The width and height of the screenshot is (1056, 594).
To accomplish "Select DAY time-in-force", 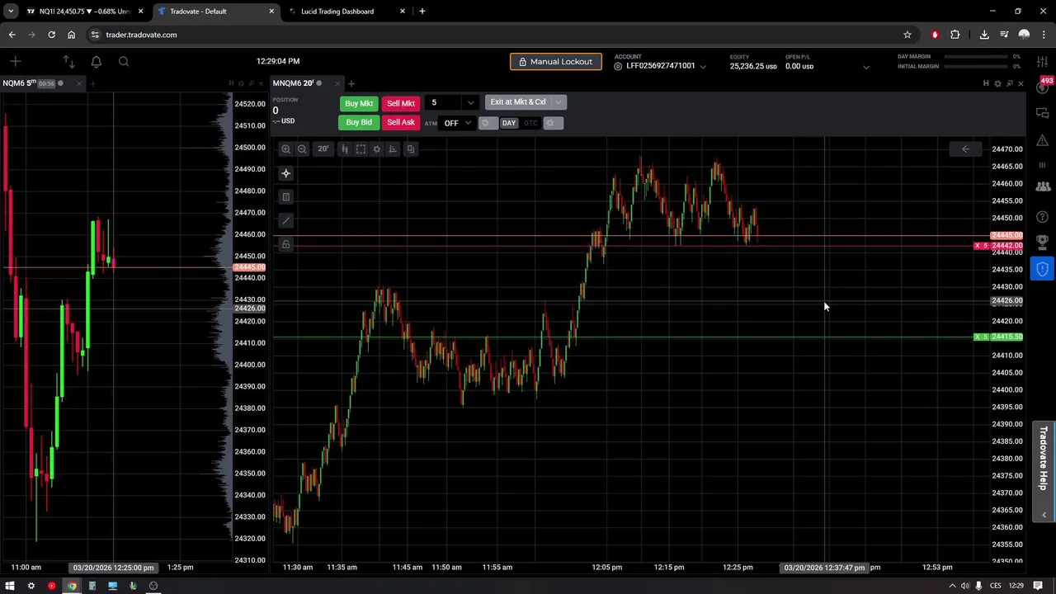I will 508,123.
